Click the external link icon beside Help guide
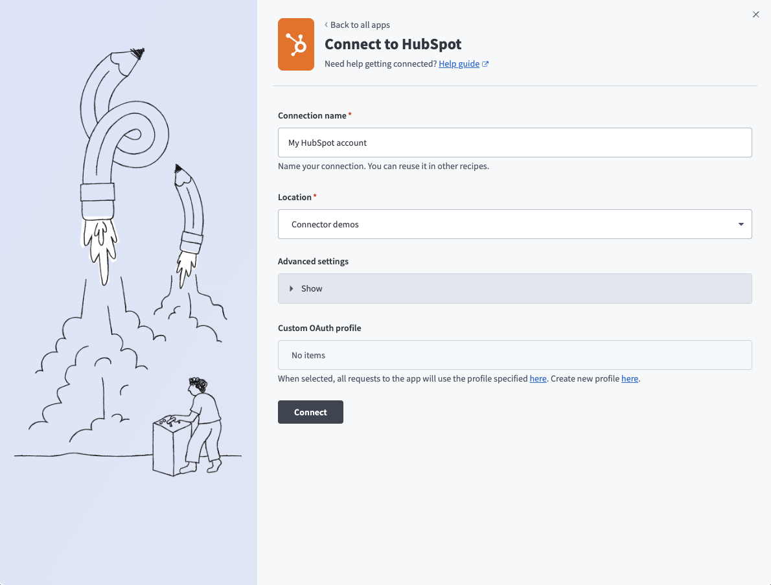This screenshot has height=585, width=771. 486,63
